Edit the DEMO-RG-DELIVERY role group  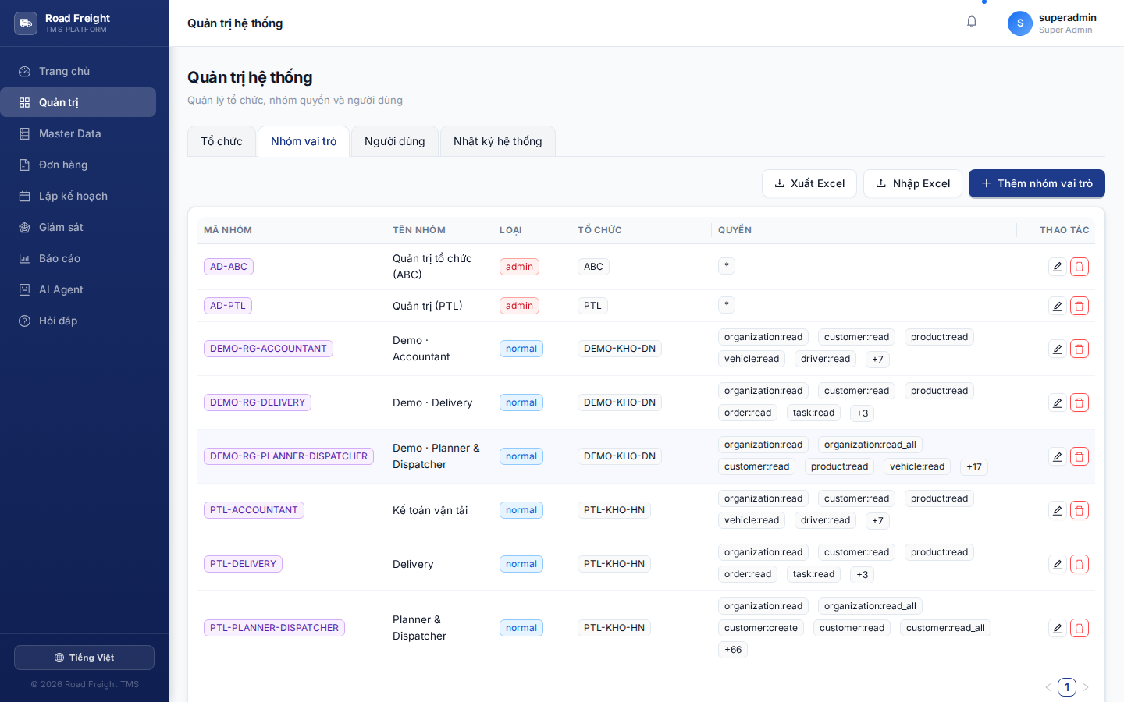[x=1058, y=402]
